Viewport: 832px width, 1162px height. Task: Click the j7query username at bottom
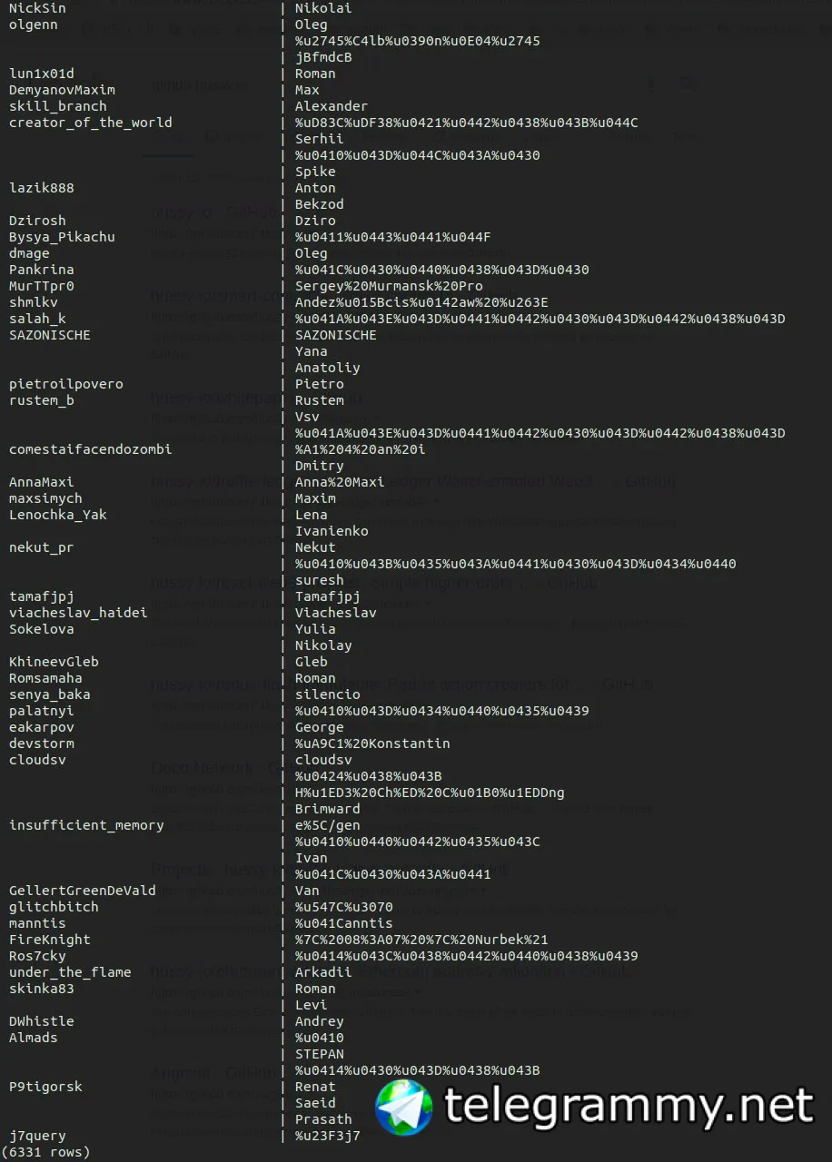pos(37,1136)
